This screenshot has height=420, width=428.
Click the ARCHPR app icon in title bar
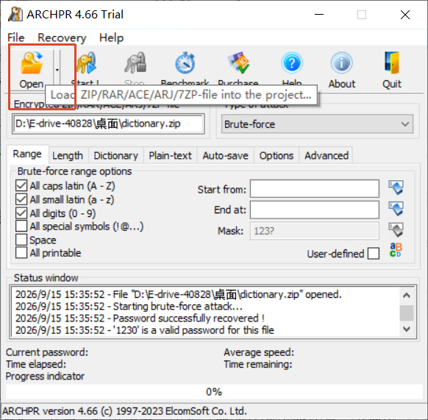[x=15, y=14]
